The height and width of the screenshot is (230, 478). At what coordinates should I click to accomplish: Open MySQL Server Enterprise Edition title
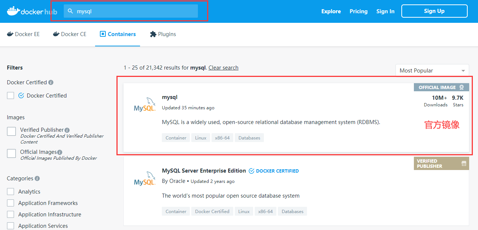pos(204,171)
